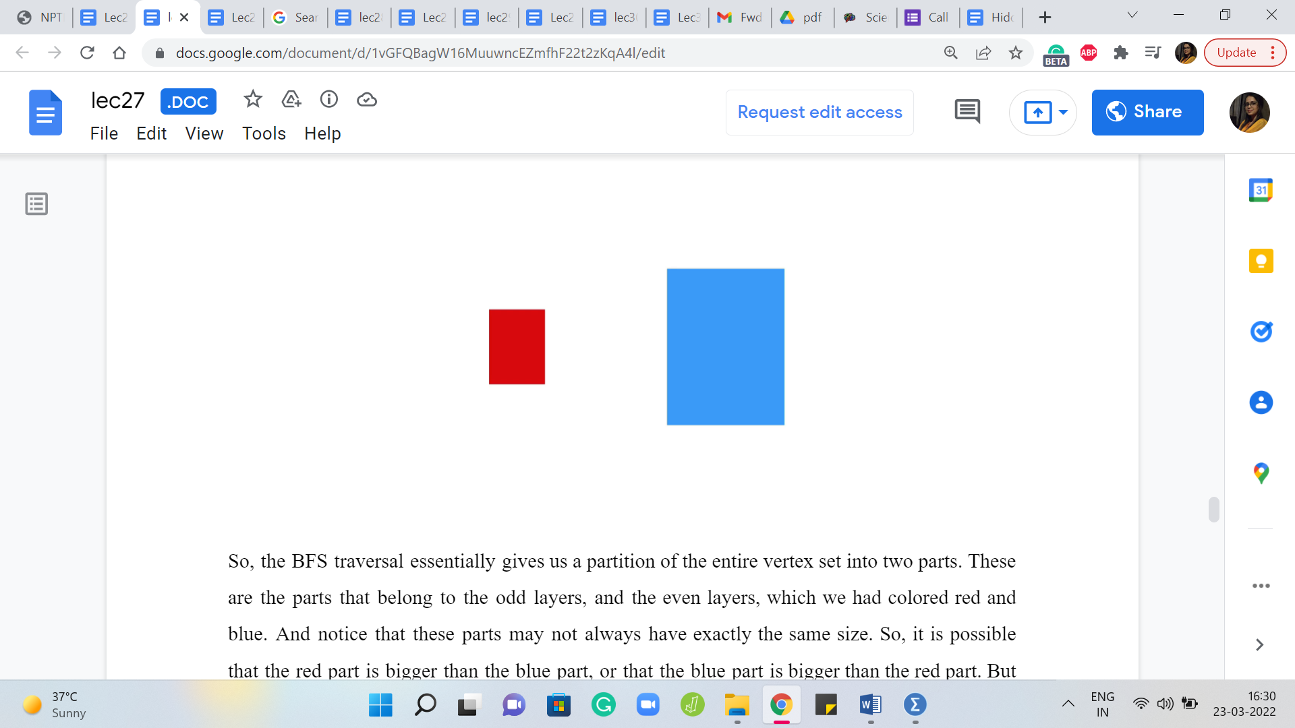Image resolution: width=1295 pixels, height=728 pixels.
Task: Open the Contacts side panel
Action: coord(1260,402)
